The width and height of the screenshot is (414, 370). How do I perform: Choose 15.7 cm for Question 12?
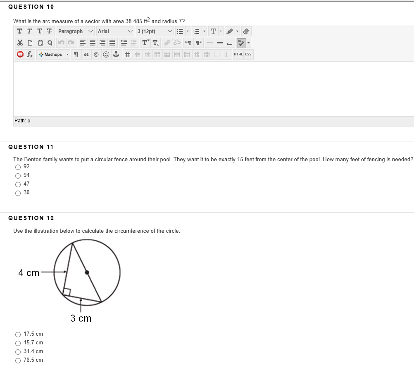18,343
